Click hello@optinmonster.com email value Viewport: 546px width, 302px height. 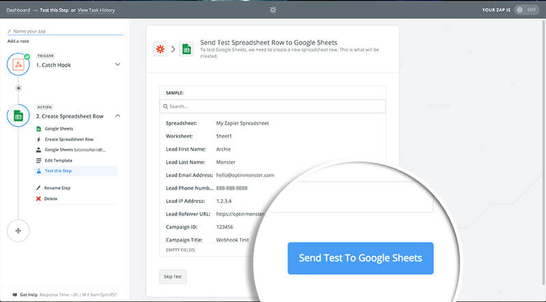coord(245,175)
